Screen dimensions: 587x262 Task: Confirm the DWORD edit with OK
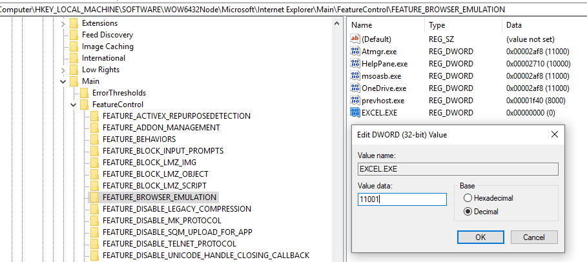point(480,237)
